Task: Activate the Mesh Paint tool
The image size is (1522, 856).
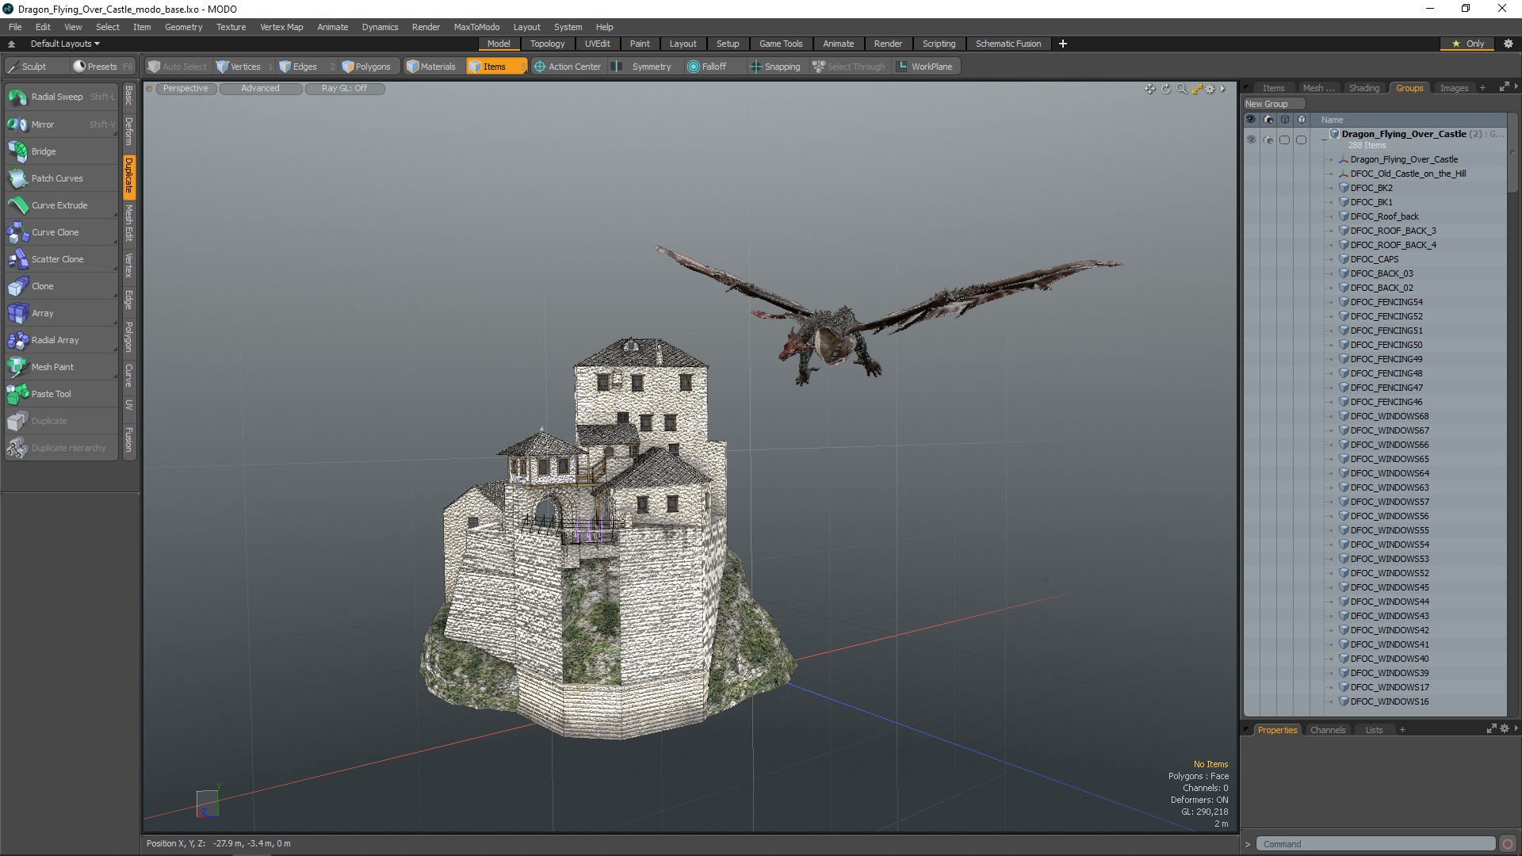Action: pyautogui.click(x=52, y=367)
